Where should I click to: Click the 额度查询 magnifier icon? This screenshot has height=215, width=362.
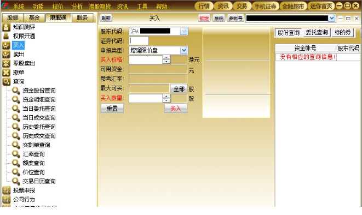[x=16, y=163]
